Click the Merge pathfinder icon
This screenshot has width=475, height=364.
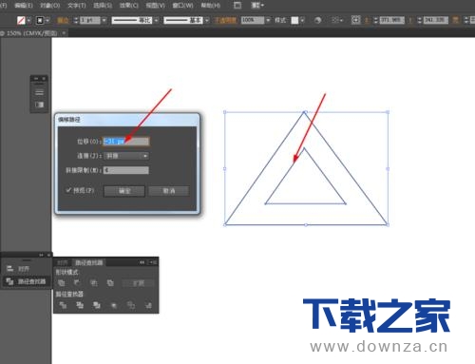pyautogui.click(x=97, y=305)
